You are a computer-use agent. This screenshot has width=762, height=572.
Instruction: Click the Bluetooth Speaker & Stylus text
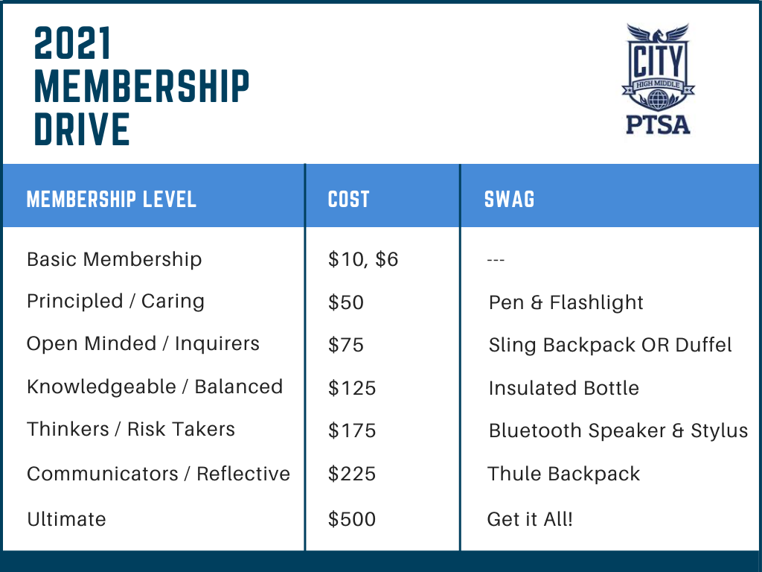point(618,431)
